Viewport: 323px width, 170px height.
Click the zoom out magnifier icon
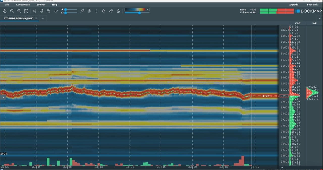[x=19, y=11]
